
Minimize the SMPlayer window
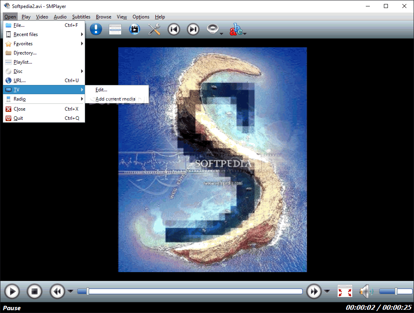(368, 6)
